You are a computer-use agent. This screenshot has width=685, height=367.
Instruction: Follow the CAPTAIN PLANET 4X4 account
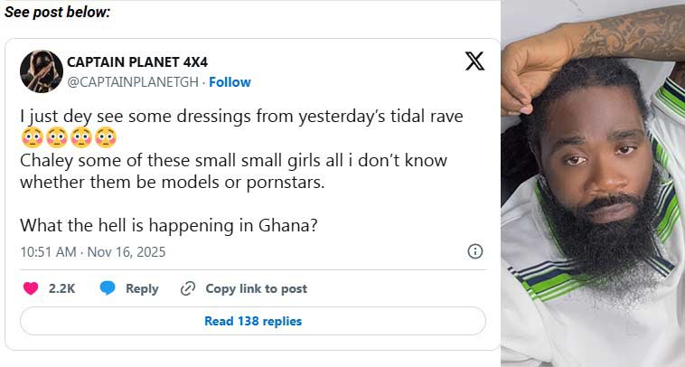tap(230, 82)
